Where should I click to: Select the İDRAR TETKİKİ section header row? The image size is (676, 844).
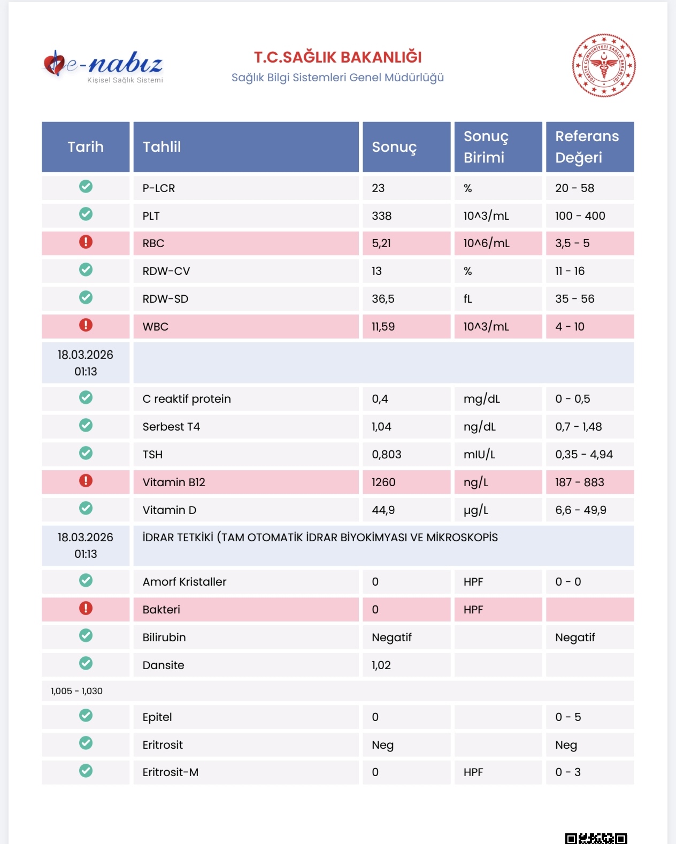(x=338, y=546)
